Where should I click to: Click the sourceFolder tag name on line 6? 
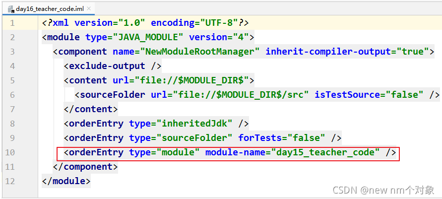113,95
